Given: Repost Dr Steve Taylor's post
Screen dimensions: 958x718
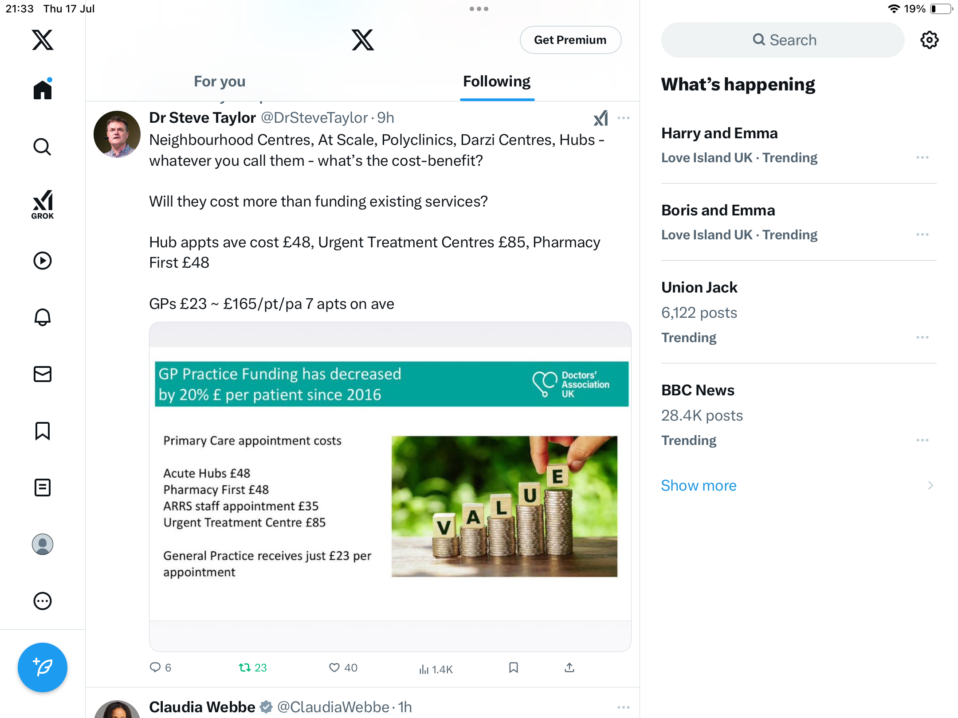Looking at the screenshot, I should (x=253, y=668).
